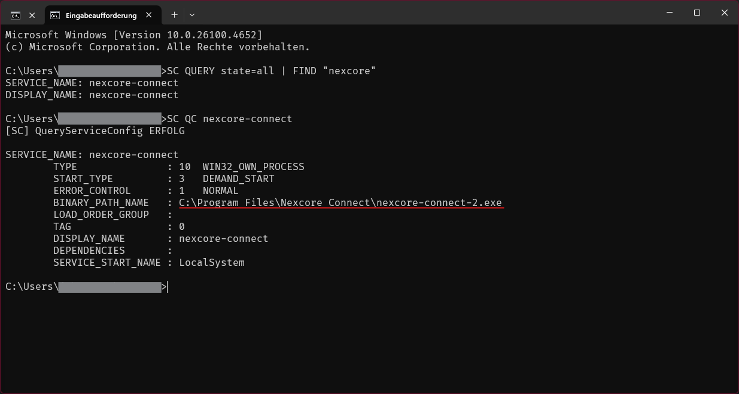Viewport: 739px width, 394px height.
Task: Click the QueryServiceConfig ERFOLG output line
Action: click(95, 131)
